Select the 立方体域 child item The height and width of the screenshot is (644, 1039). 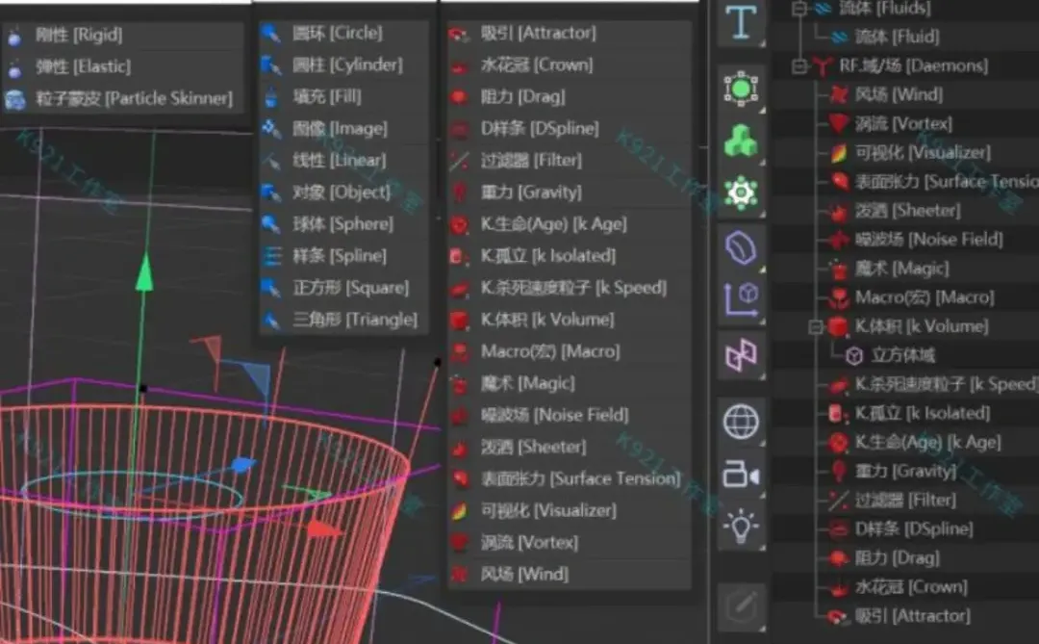tap(902, 355)
